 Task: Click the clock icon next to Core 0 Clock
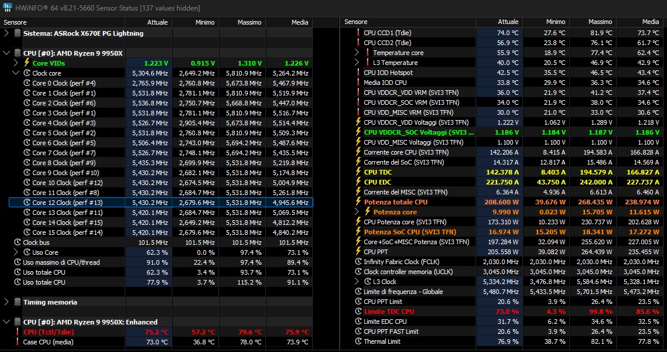click(27, 83)
